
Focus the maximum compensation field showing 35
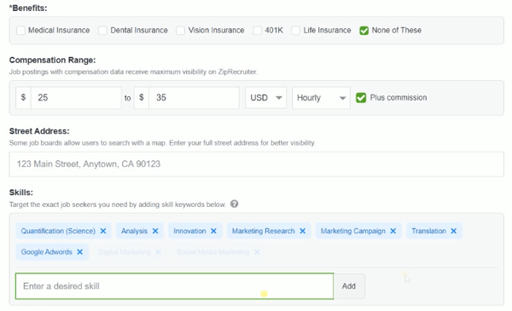click(194, 97)
